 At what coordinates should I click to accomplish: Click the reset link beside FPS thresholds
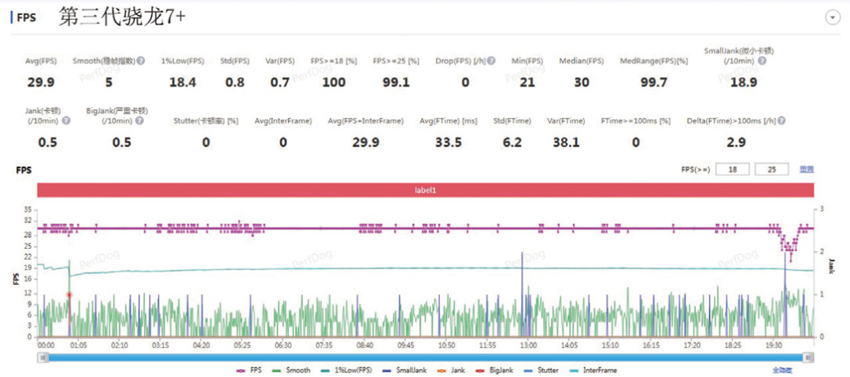807,170
